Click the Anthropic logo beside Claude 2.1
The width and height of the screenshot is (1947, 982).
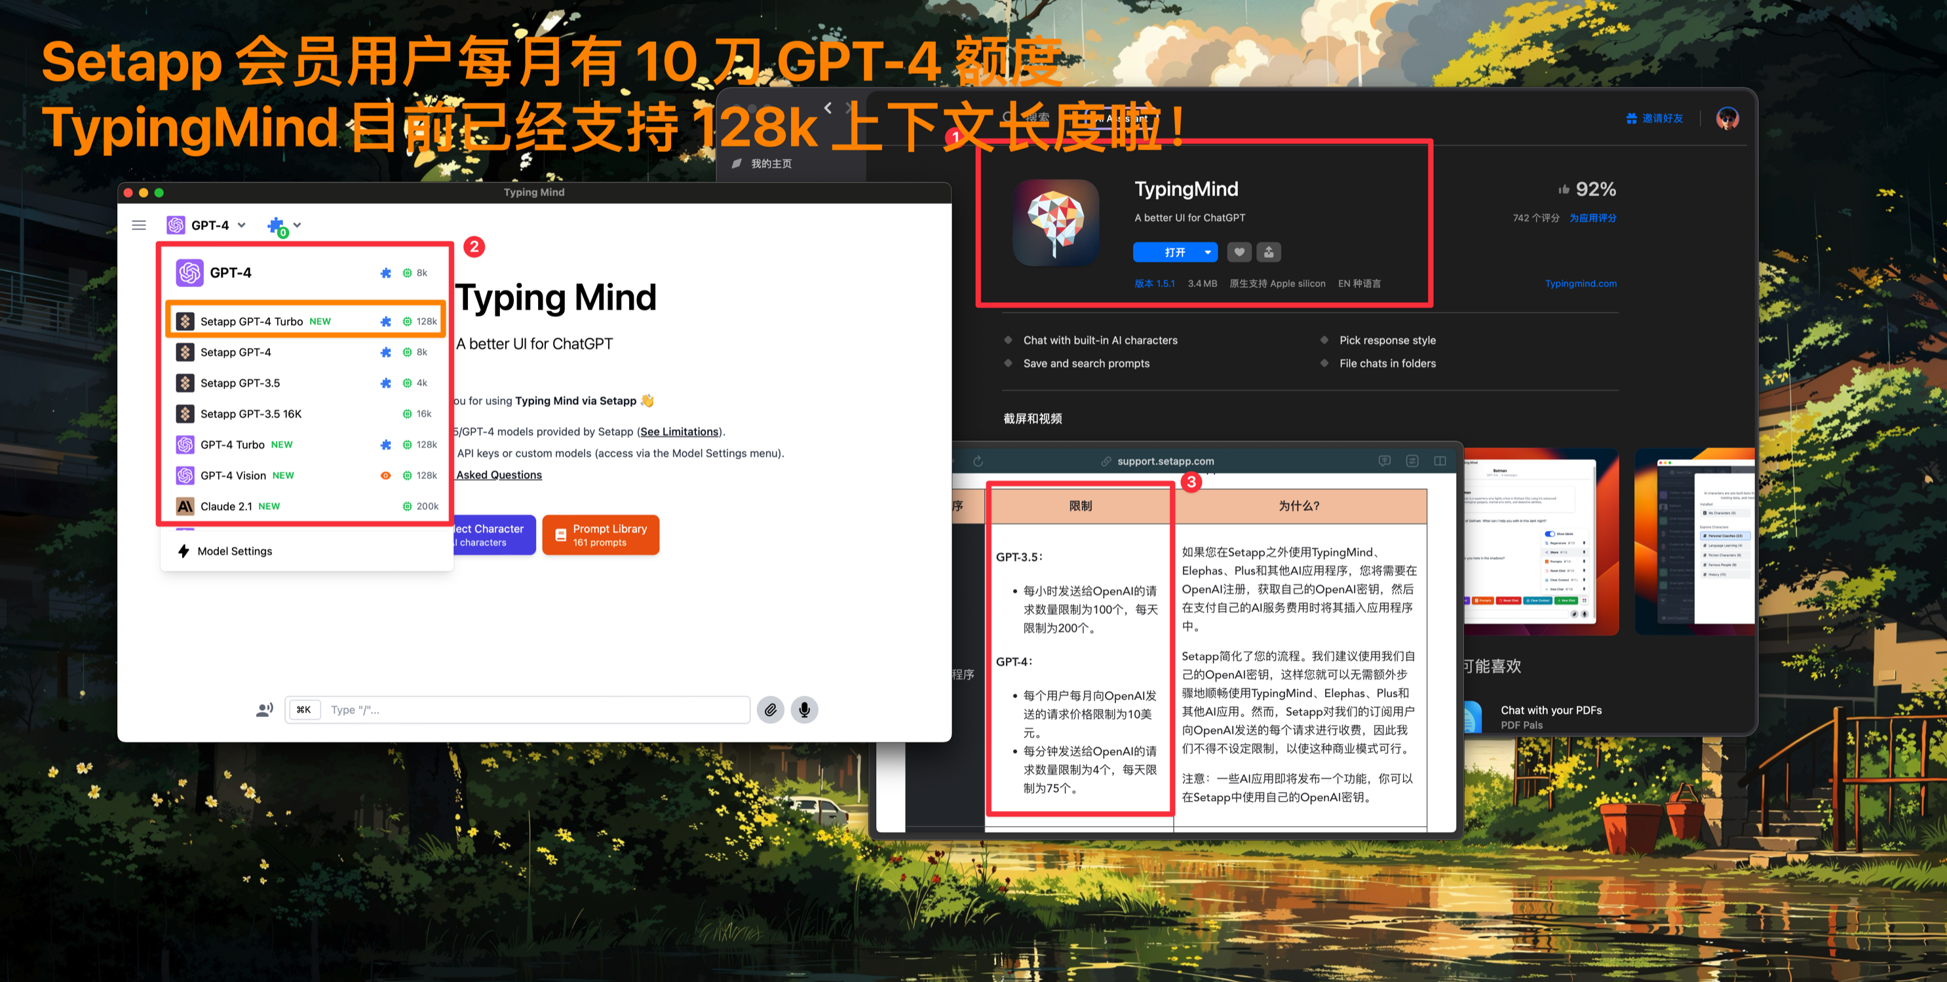coord(185,506)
